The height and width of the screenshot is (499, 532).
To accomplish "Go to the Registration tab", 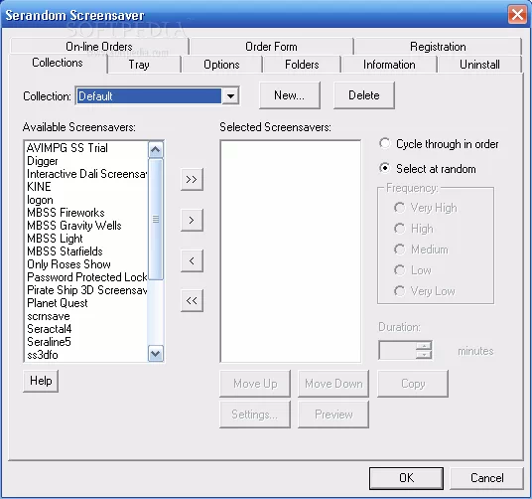I will [438, 46].
